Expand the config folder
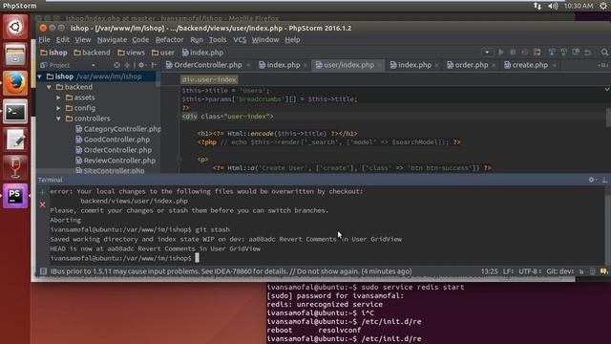The width and height of the screenshot is (611, 344). point(58,108)
